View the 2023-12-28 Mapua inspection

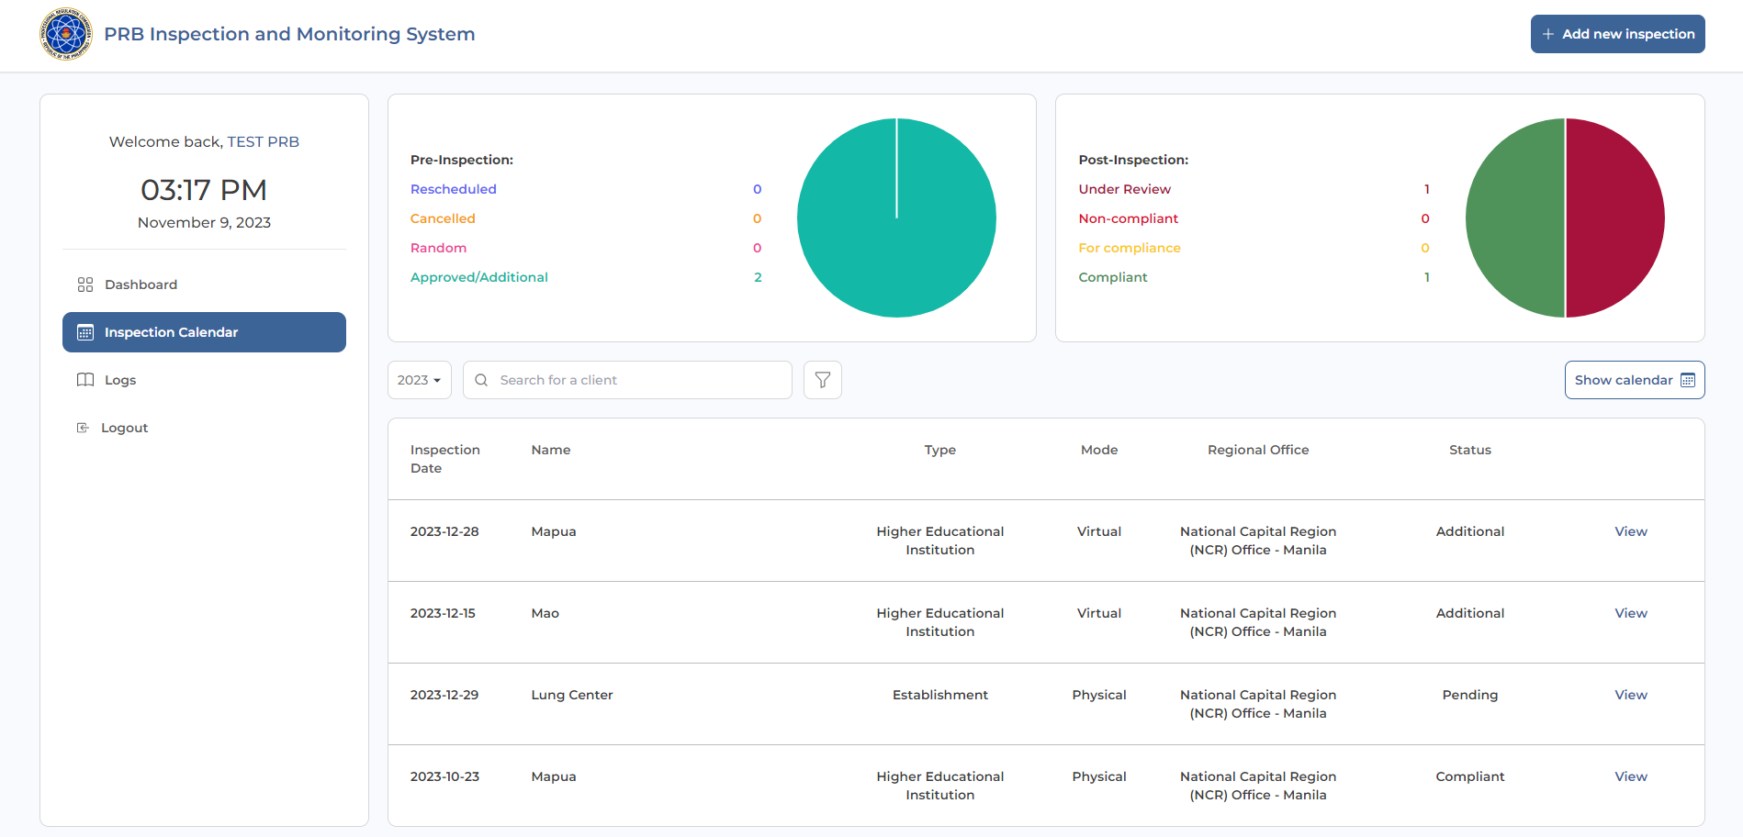(x=1630, y=531)
